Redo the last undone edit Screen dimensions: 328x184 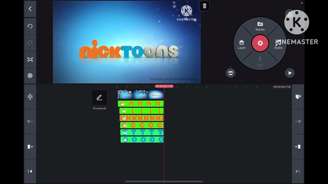30,43
